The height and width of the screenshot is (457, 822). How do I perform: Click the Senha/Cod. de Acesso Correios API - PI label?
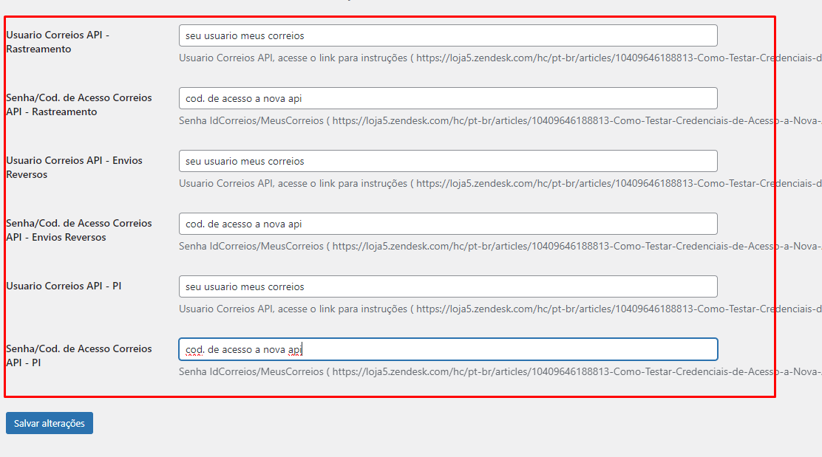[x=79, y=355]
